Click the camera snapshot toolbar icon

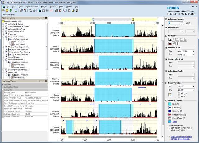pos(34,11)
